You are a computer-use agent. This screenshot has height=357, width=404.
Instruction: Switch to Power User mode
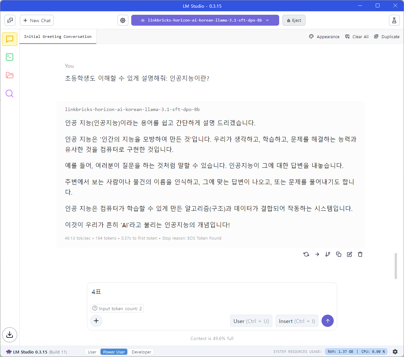(x=114, y=352)
